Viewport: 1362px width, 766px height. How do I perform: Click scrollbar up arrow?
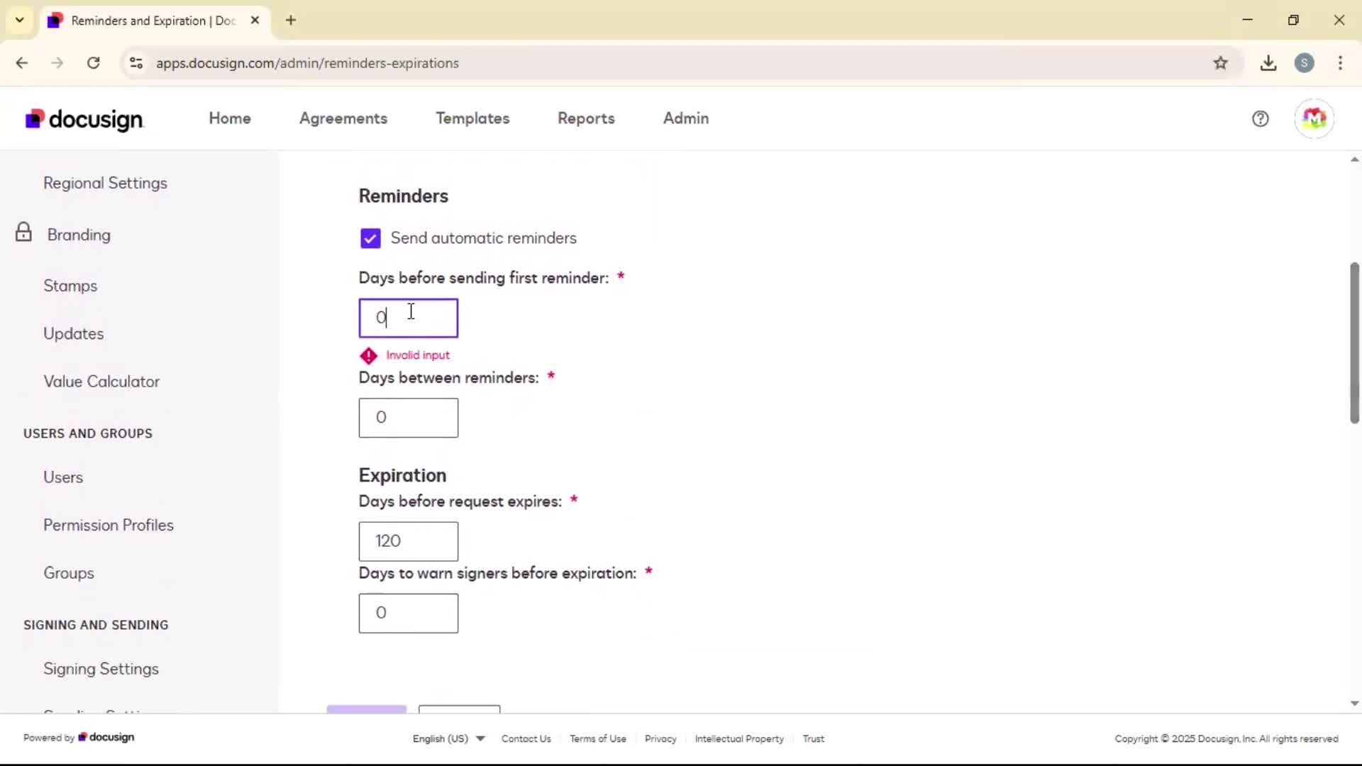coord(1354,160)
